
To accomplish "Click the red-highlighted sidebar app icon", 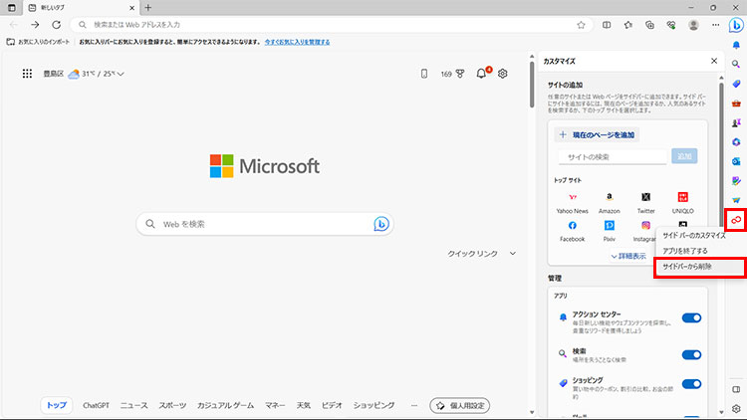I will click(x=735, y=219).
